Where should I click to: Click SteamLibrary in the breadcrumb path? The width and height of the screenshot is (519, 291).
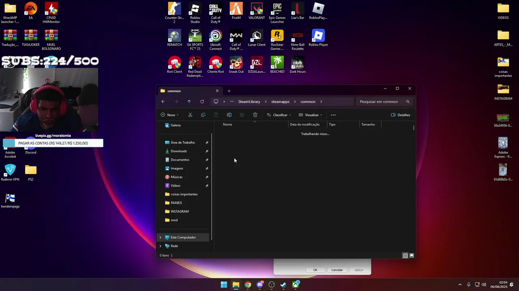click(249, 101)
